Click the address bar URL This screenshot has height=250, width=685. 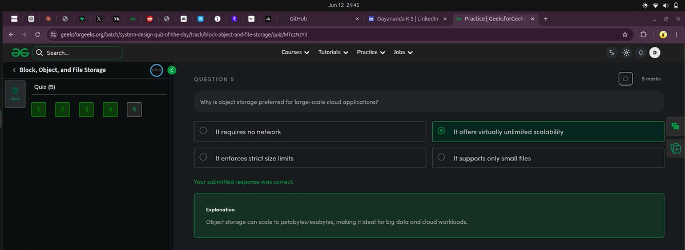pos(184,34)
